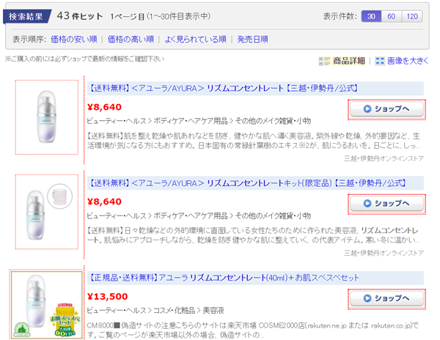Click price ¥13,500
The height and width of the screenshot is (340, 440).
(x=108, y=296)
